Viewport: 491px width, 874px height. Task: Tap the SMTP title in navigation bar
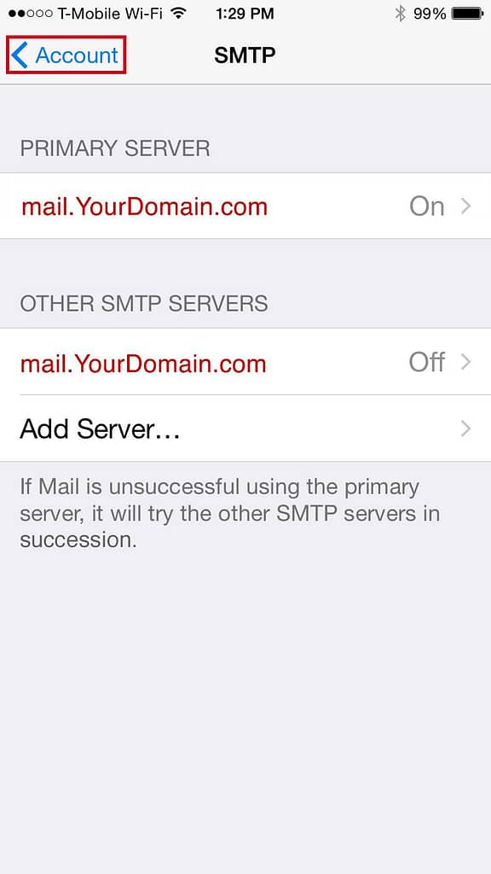pos(245,55)
